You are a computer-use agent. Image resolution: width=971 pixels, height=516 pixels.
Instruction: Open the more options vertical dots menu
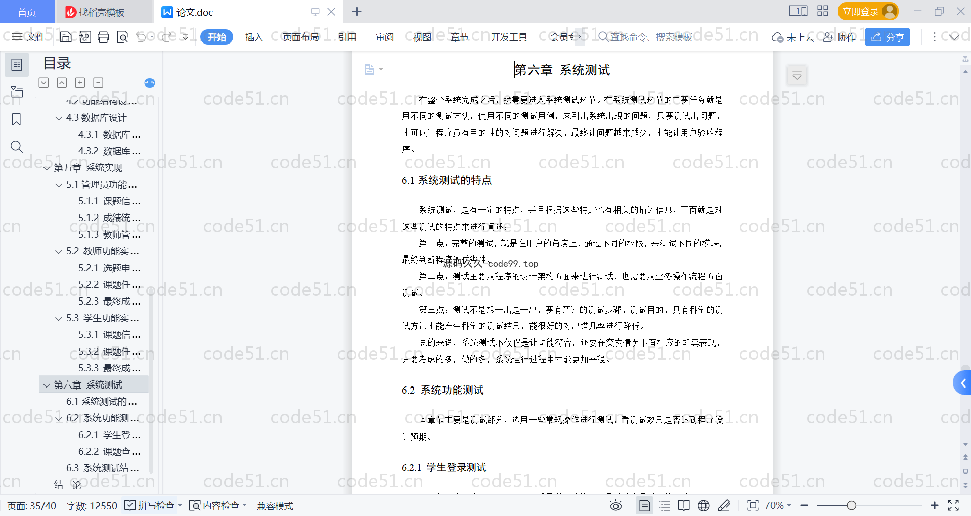pos(934,37)
